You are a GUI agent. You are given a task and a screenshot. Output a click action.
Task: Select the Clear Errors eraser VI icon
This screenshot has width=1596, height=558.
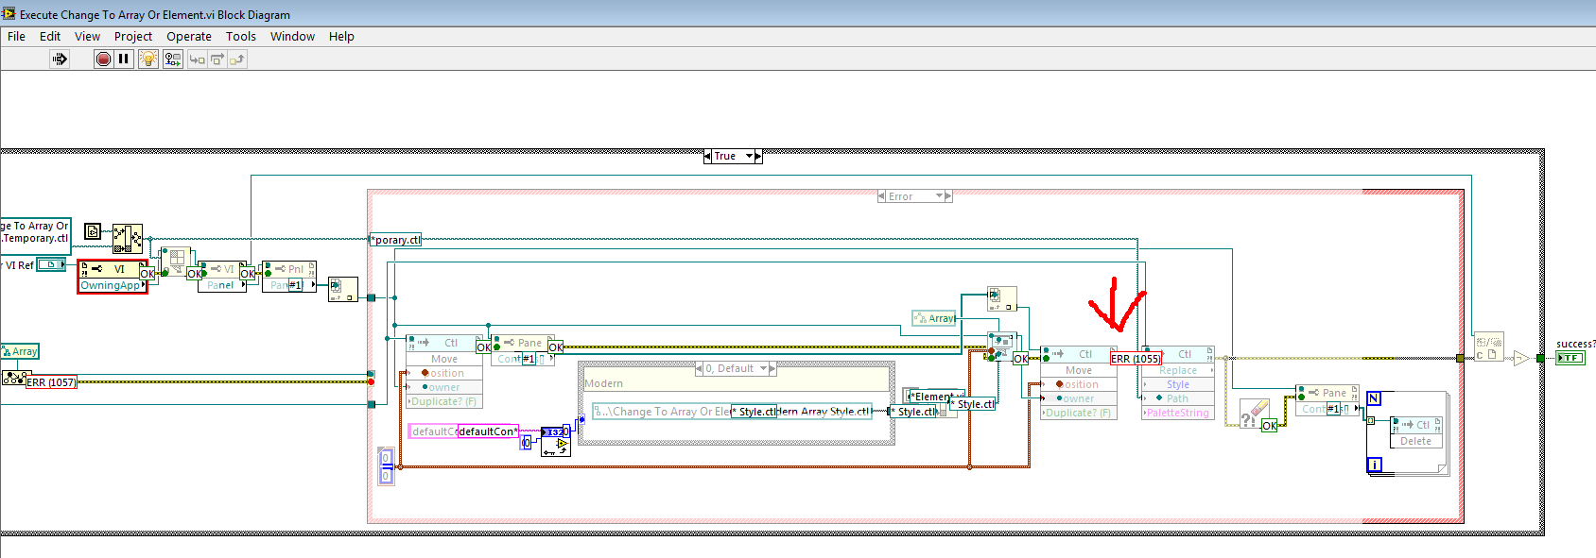(x=1255, y=413)
